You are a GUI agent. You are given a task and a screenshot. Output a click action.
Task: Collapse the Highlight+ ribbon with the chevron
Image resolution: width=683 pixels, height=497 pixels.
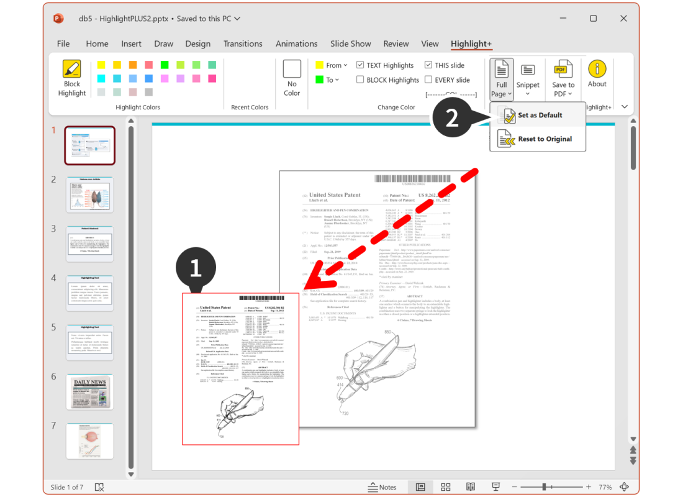click(x=625, y=106)
